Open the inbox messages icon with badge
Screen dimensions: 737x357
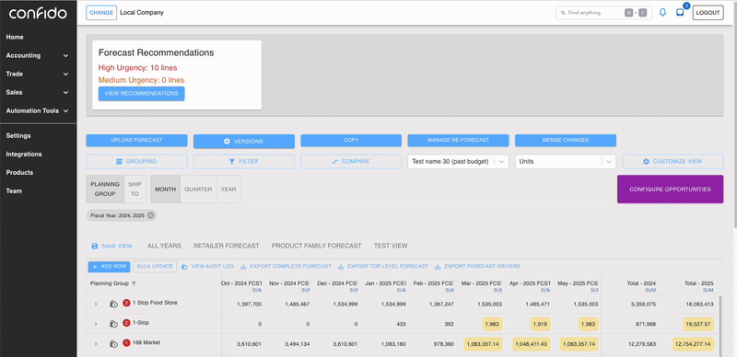coord(680,13)
